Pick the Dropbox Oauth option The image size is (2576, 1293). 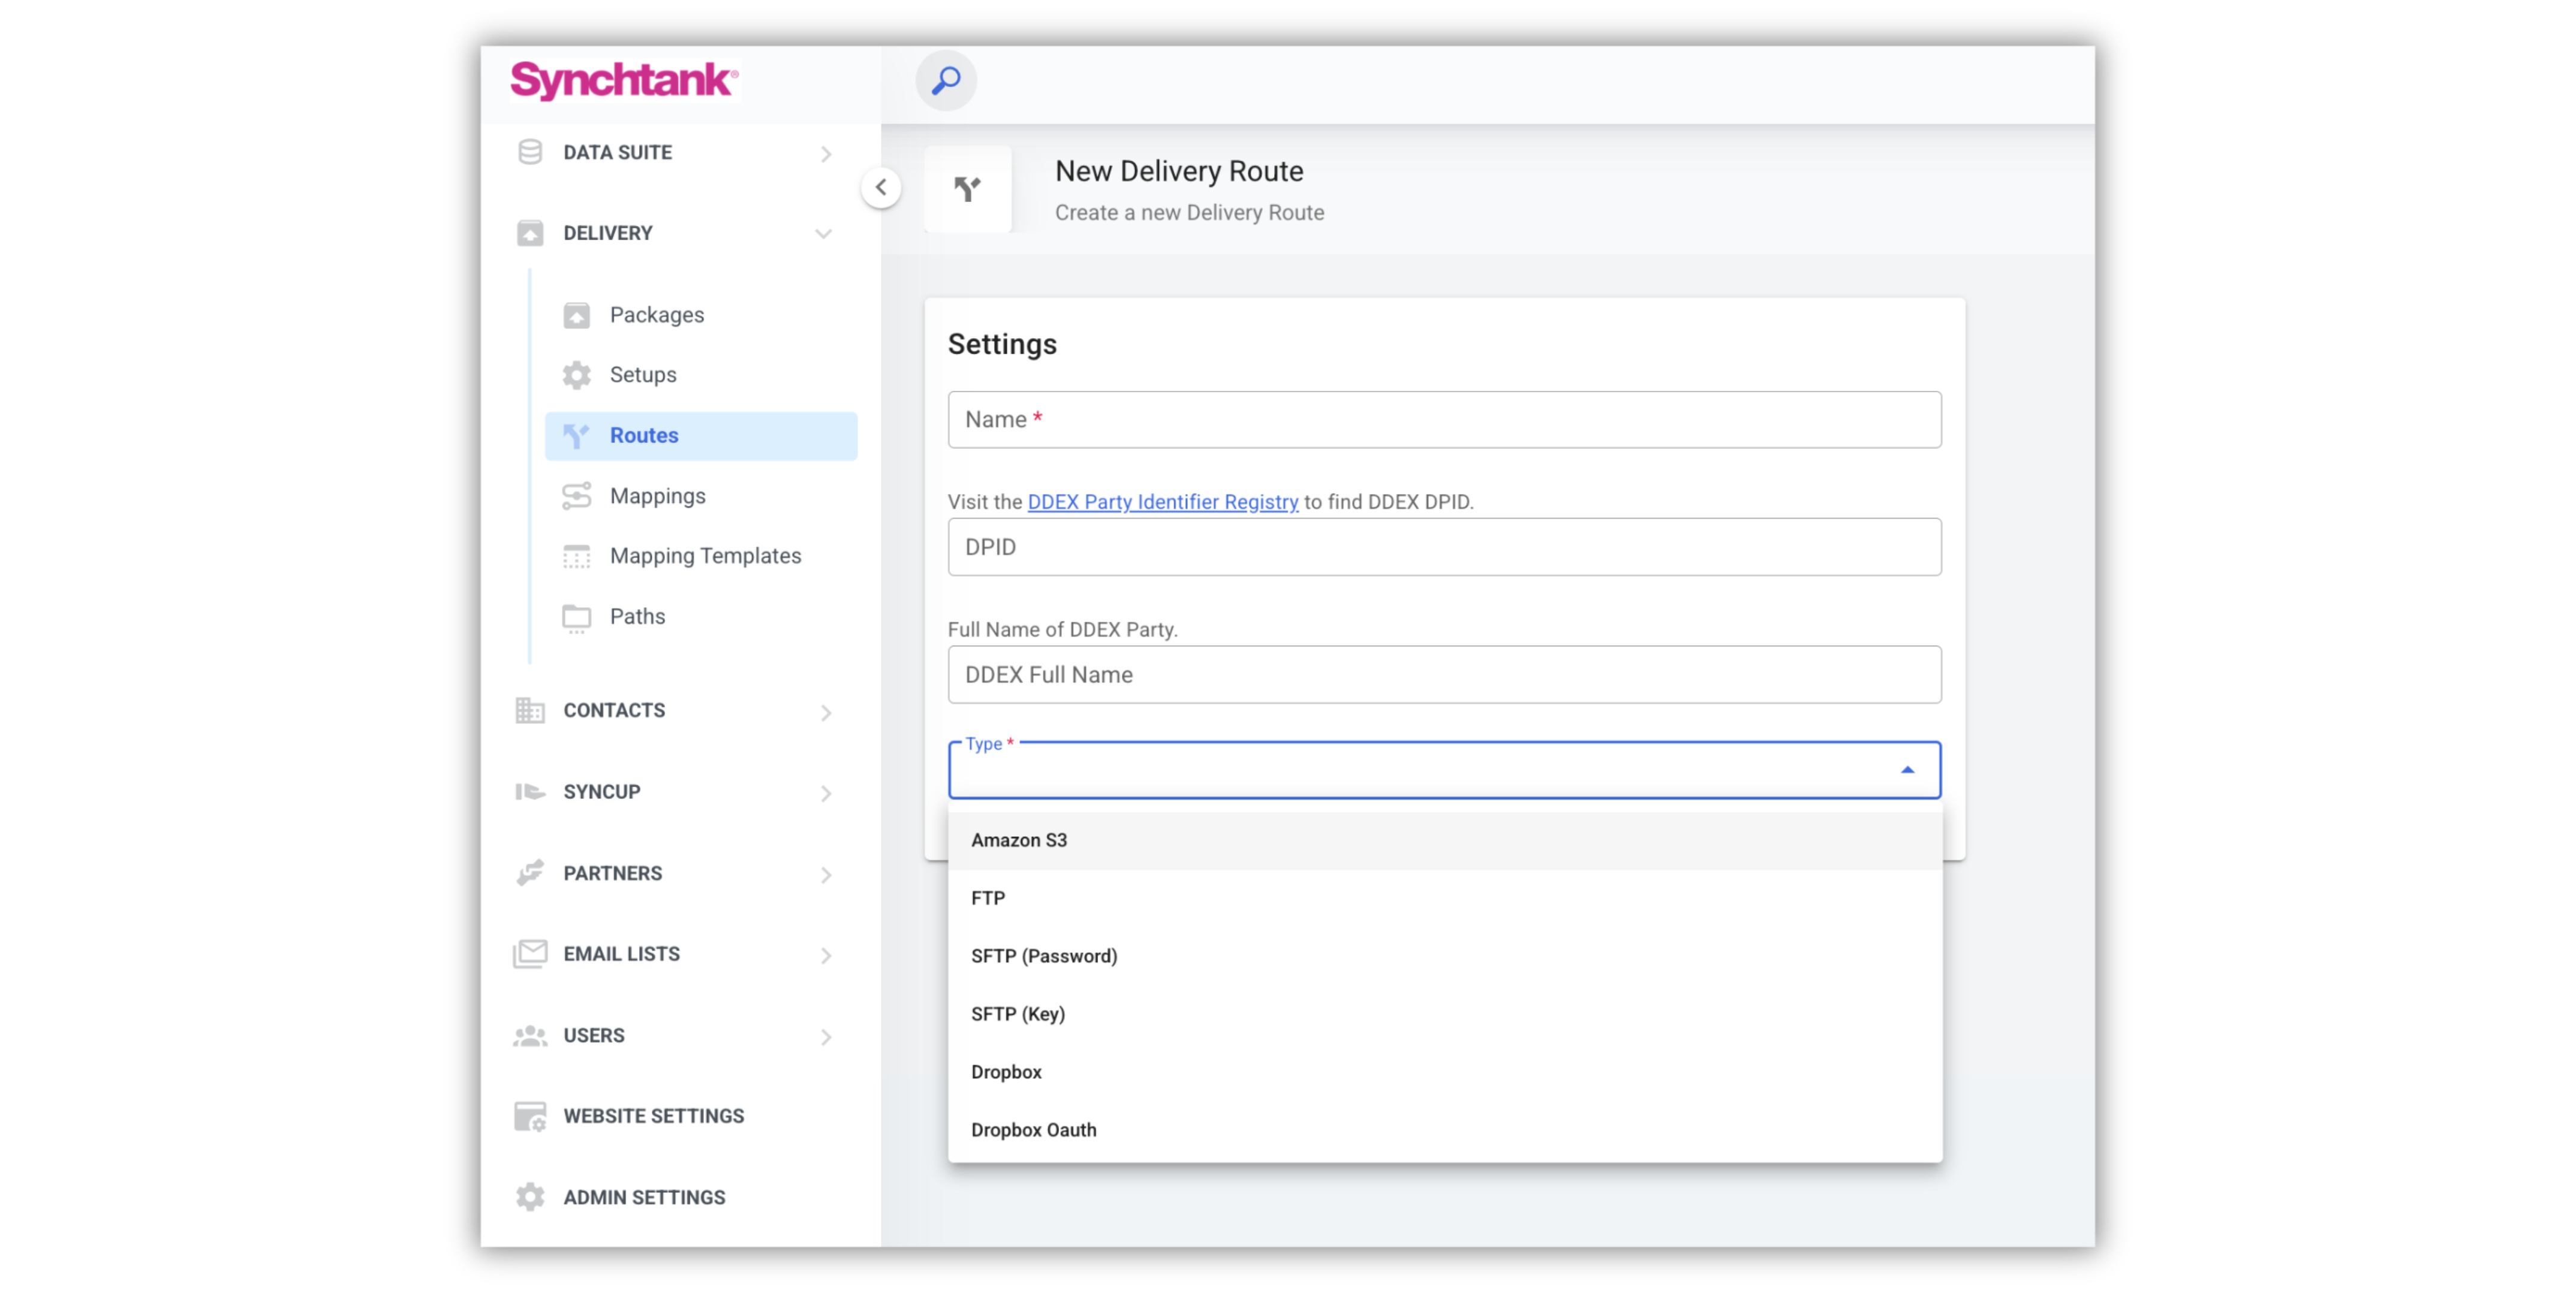[1444, 1130]
